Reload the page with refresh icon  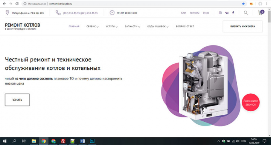coord(17,4)
